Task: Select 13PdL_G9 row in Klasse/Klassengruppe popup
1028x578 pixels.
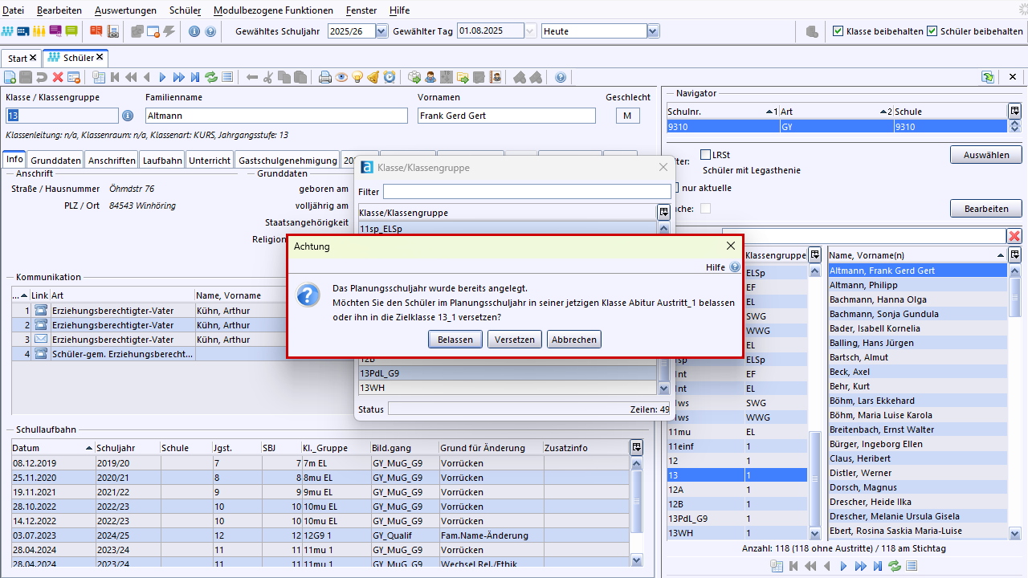Action: click(508, 373)
